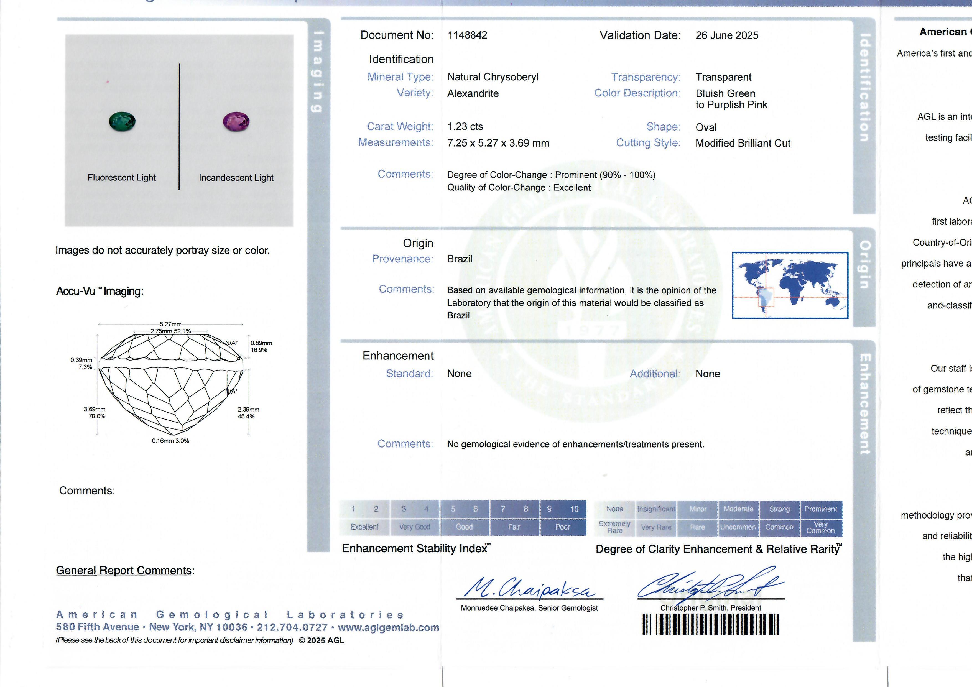The height and width of the screenshot is (687, 972).
Task: Click the world map origin graphic
Action: click(x=790, y=285)
